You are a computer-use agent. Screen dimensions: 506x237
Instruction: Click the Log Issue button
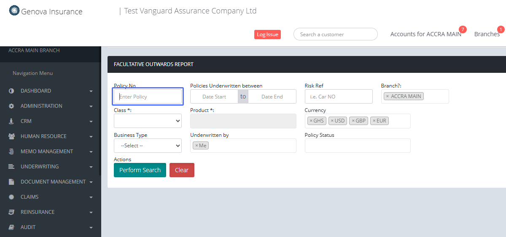[267, 35]
